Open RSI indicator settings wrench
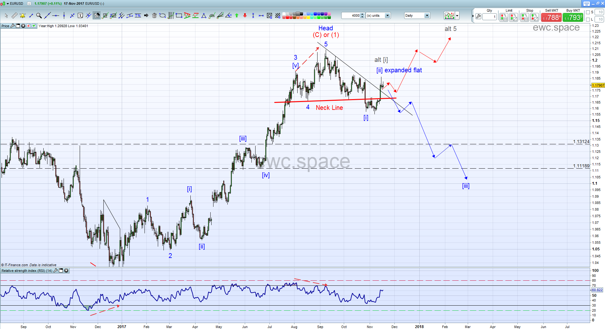 coord(56,271)
